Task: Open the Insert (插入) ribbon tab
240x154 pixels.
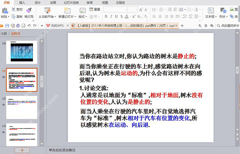Action: tap(22, 3)
